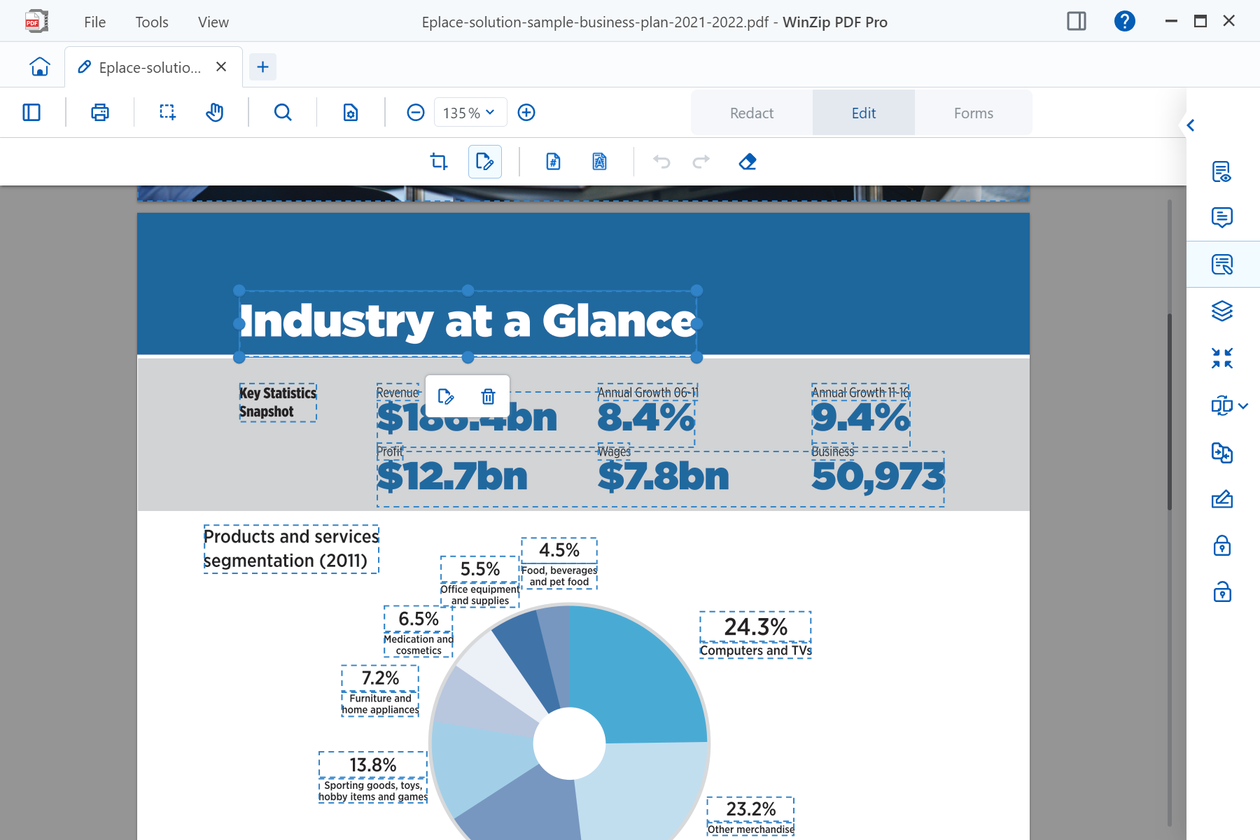Add a new document tab
The image size is (1260, 840).
click(263, 67)
